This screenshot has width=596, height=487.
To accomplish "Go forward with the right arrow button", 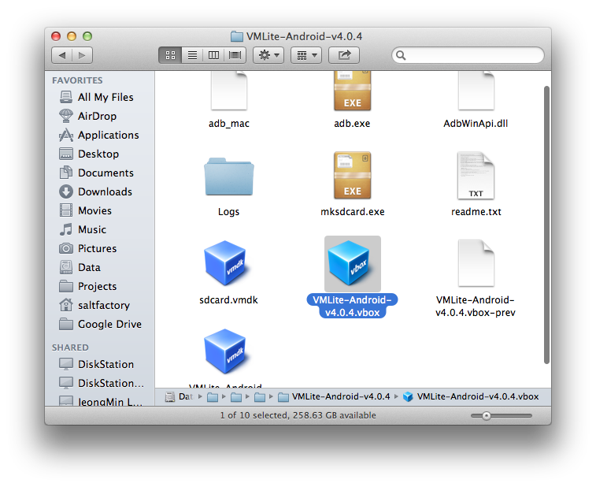I will 82,55.
